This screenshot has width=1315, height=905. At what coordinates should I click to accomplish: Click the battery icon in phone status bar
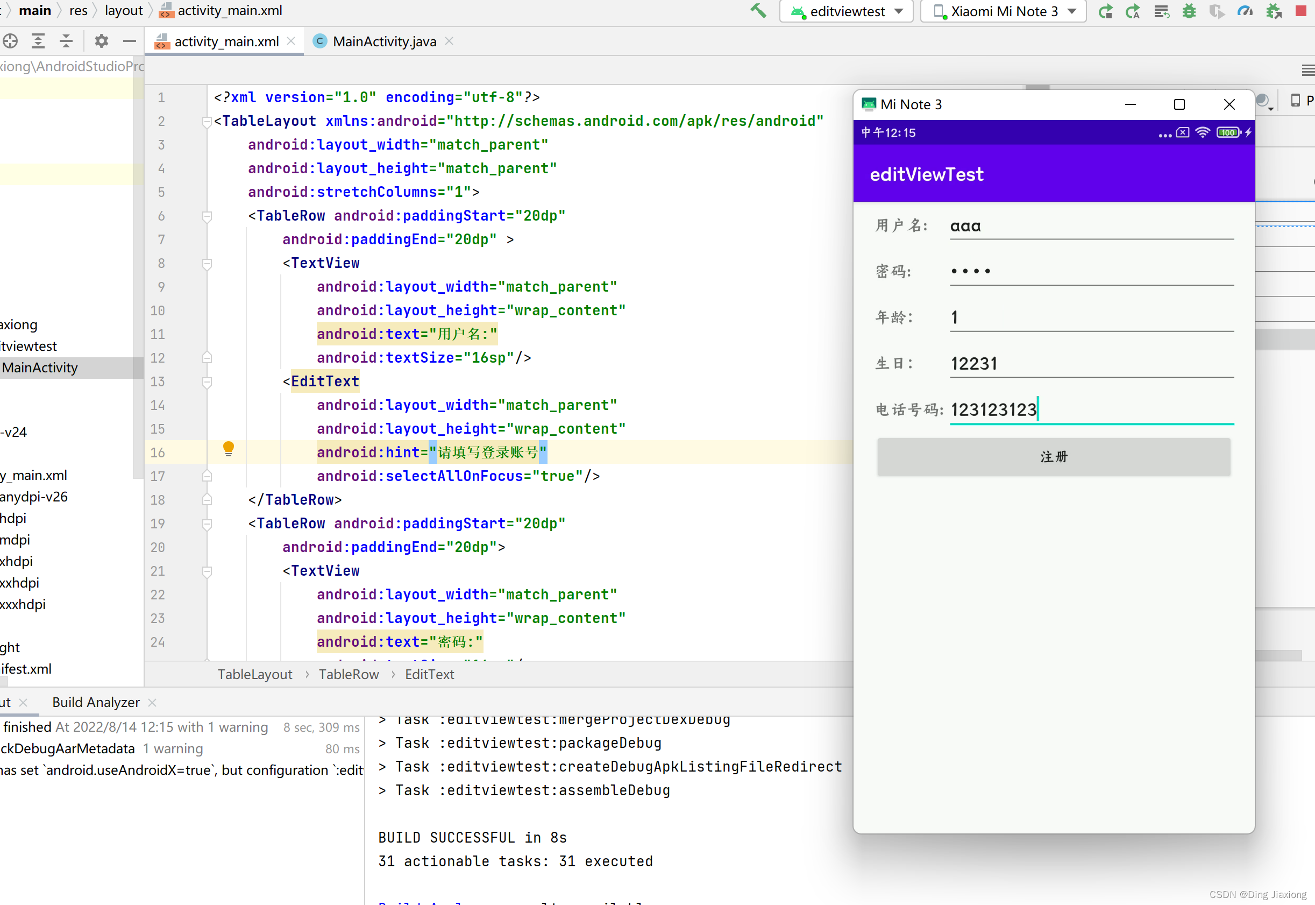[x=1228, y=133]
